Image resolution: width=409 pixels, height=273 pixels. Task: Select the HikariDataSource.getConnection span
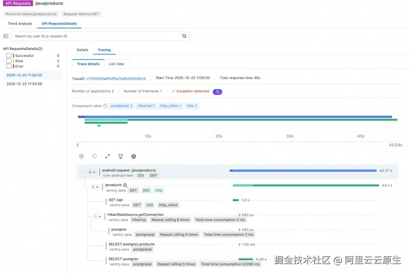coord(136,215)
